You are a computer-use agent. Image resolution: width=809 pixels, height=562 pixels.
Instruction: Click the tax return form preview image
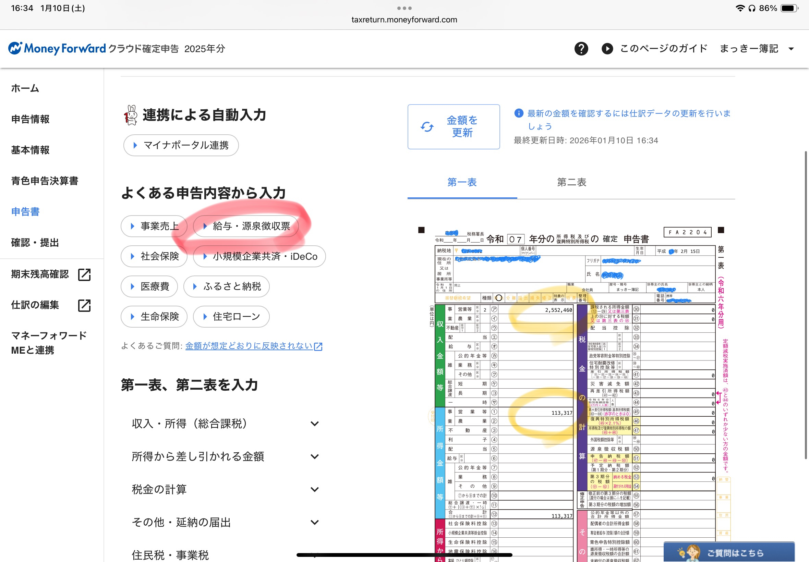pyautogui.click(x=575, y=393)
